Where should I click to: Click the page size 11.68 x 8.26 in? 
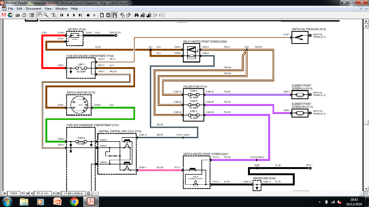pos(74,193)
